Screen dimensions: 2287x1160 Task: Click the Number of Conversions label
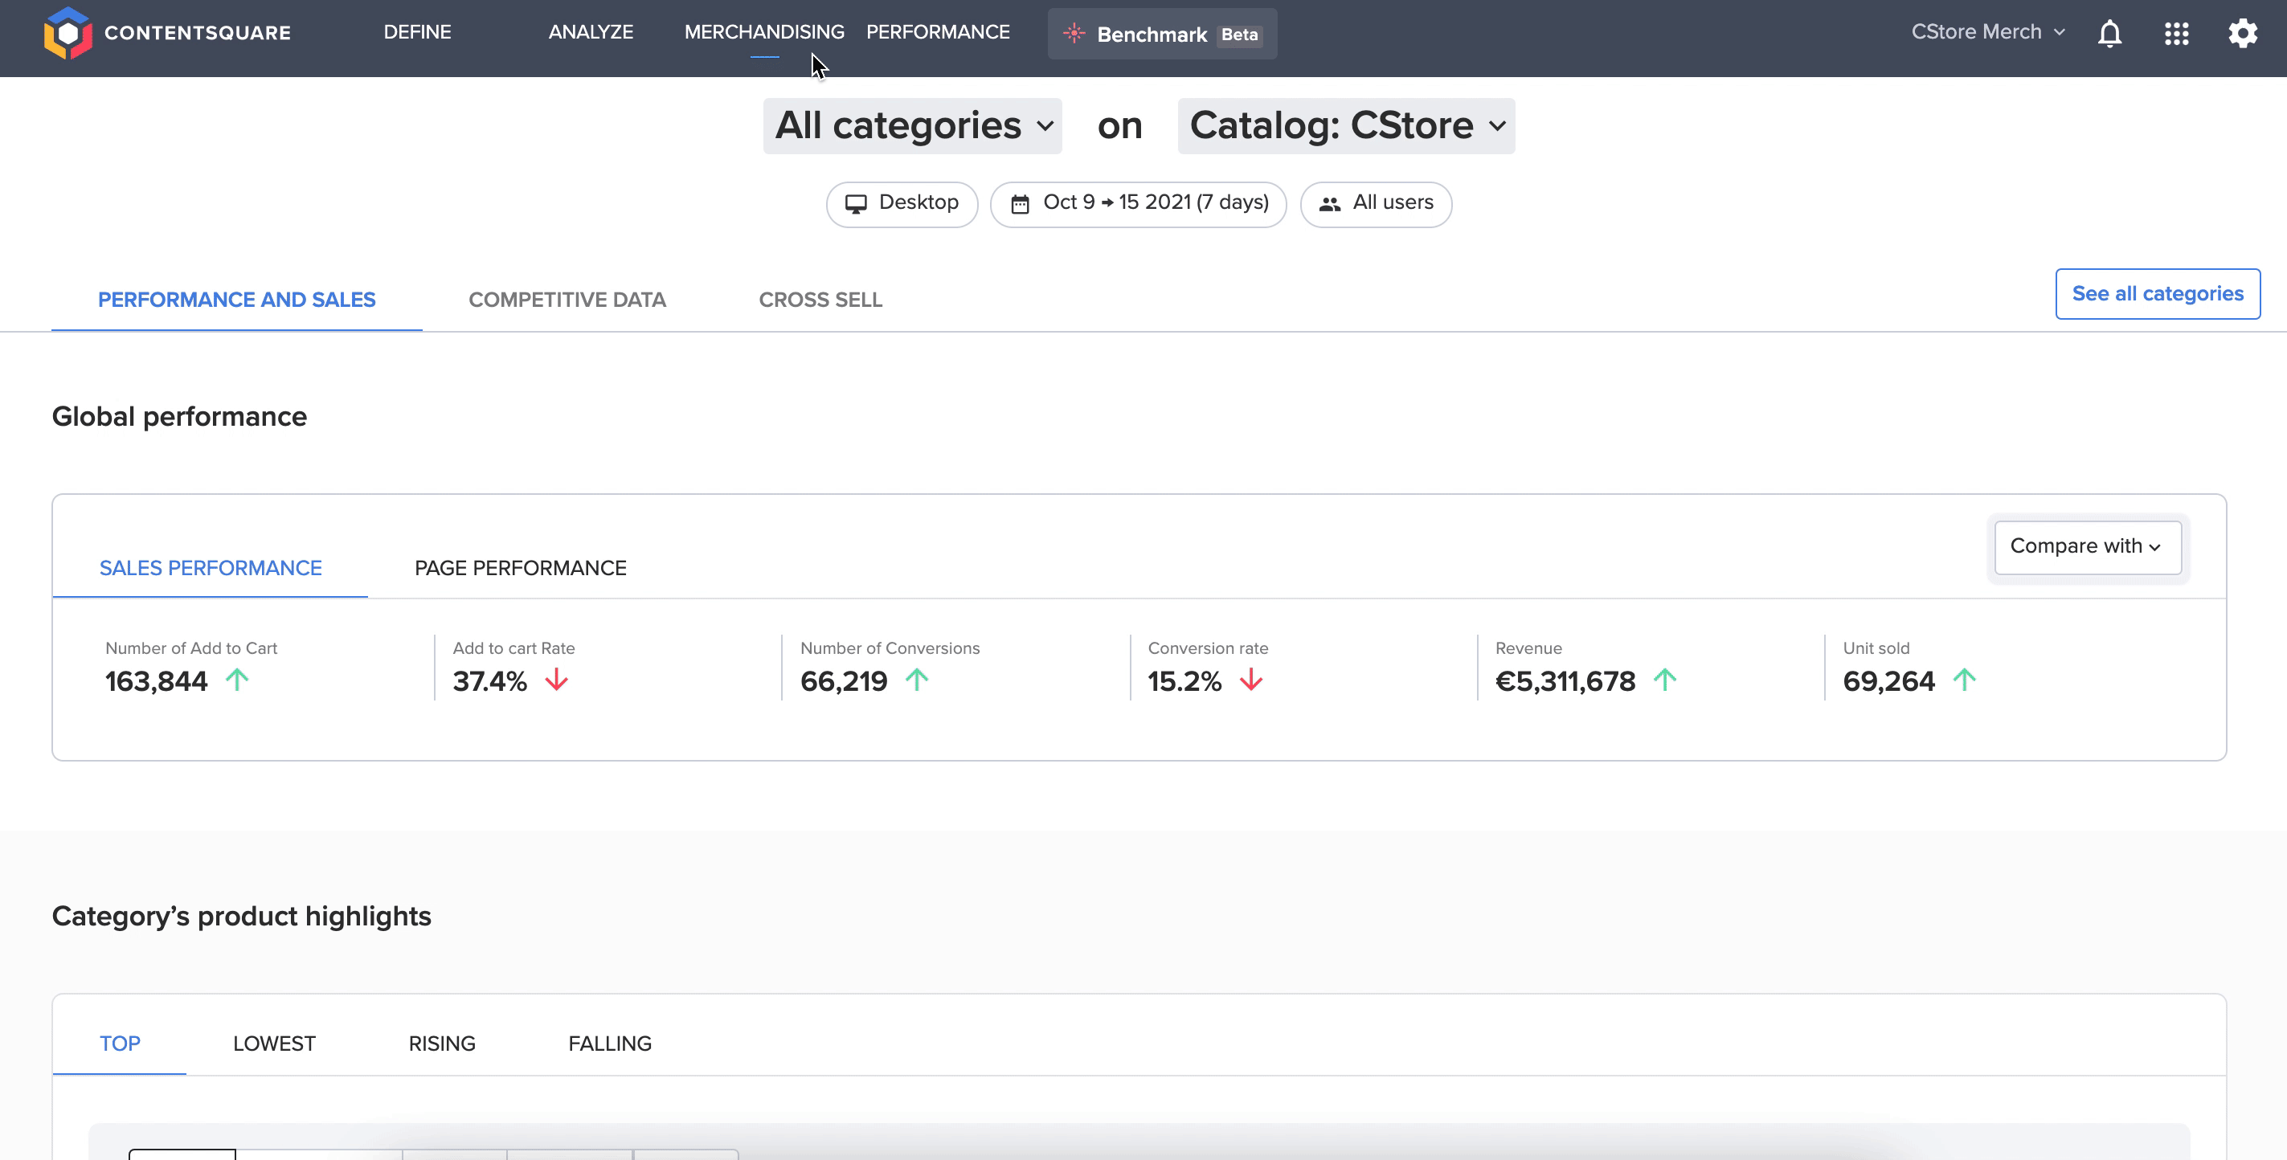(890, 648)
